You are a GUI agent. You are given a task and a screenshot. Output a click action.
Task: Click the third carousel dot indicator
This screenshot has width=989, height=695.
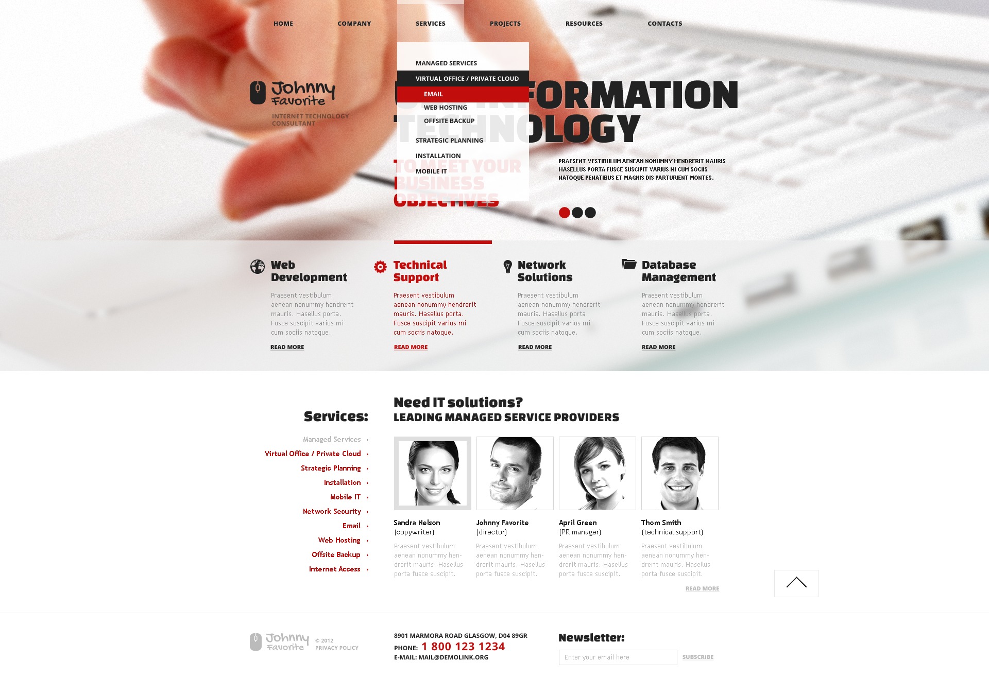coord(591,212)
